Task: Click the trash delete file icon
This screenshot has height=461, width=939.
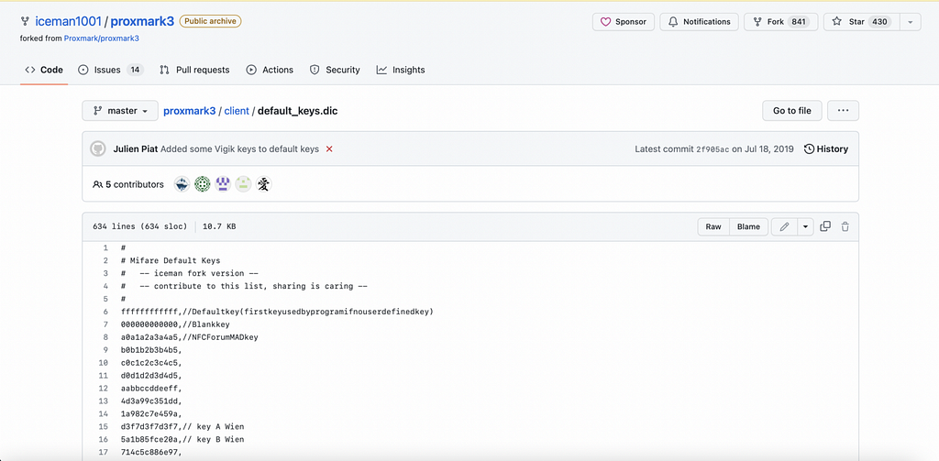Action: click(x=845, y=226)
